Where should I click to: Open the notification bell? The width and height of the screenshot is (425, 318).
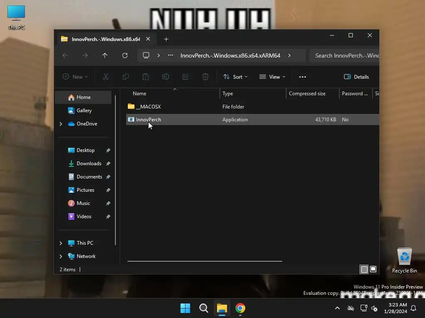[x=414, y=308]
